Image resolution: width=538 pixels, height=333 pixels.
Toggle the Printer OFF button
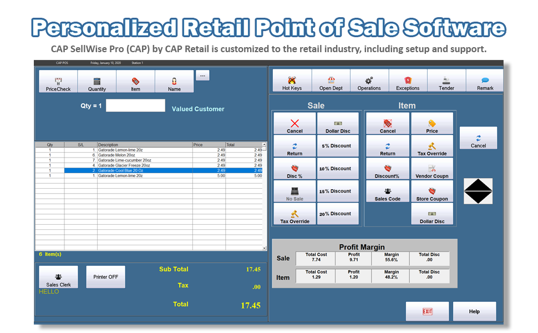pyautogui.click(x=105, y=277)
